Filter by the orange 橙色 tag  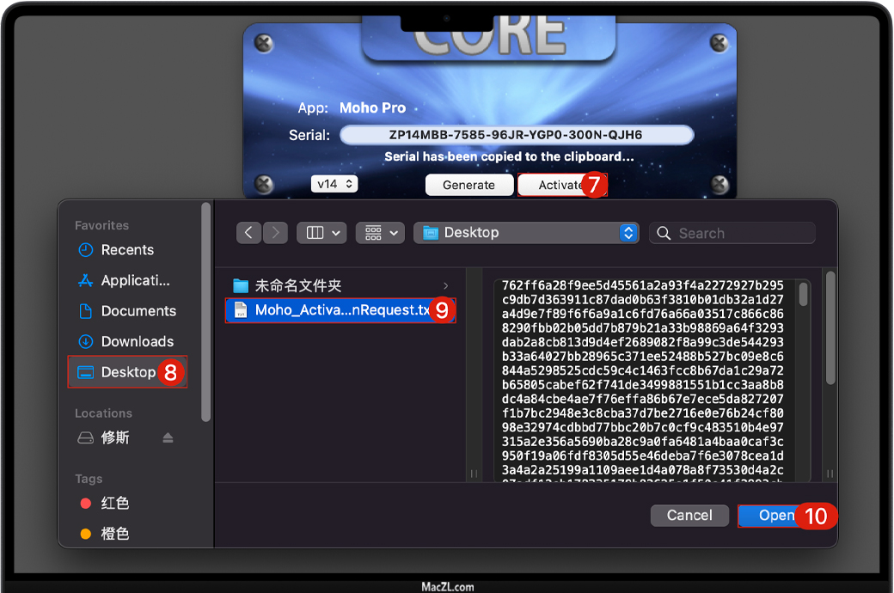click(x=114, y=534)
